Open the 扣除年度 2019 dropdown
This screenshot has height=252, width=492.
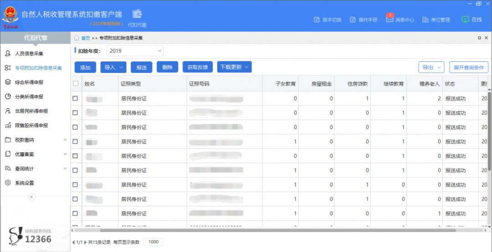click(x=134, y=51)
